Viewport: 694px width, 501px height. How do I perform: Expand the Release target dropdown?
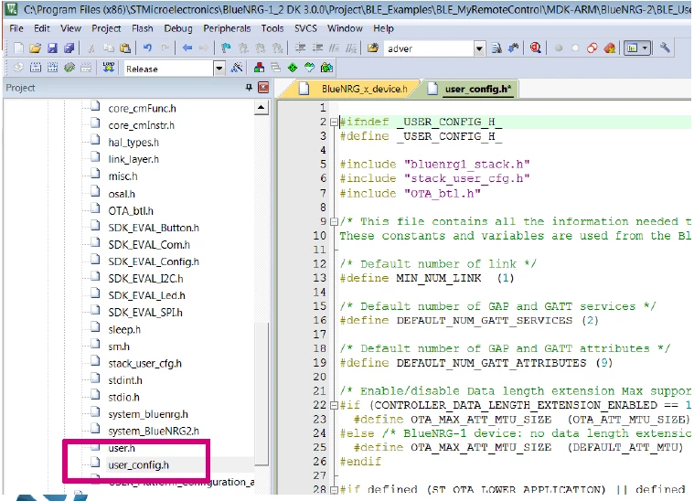[x=219, y=69]
